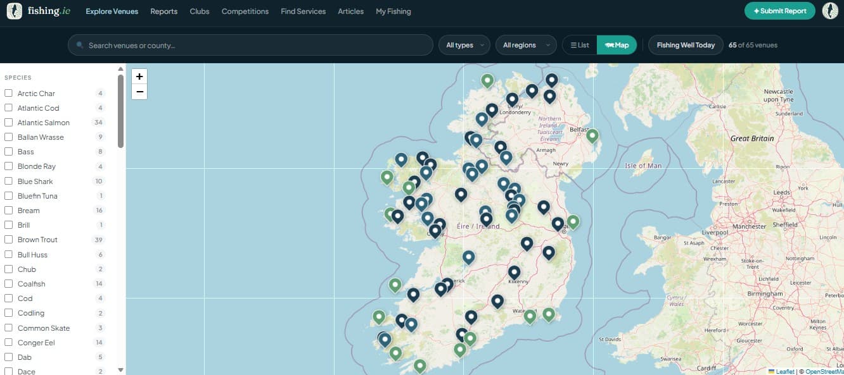
Task: Open the All types dropdown
Action: point(464,44)
